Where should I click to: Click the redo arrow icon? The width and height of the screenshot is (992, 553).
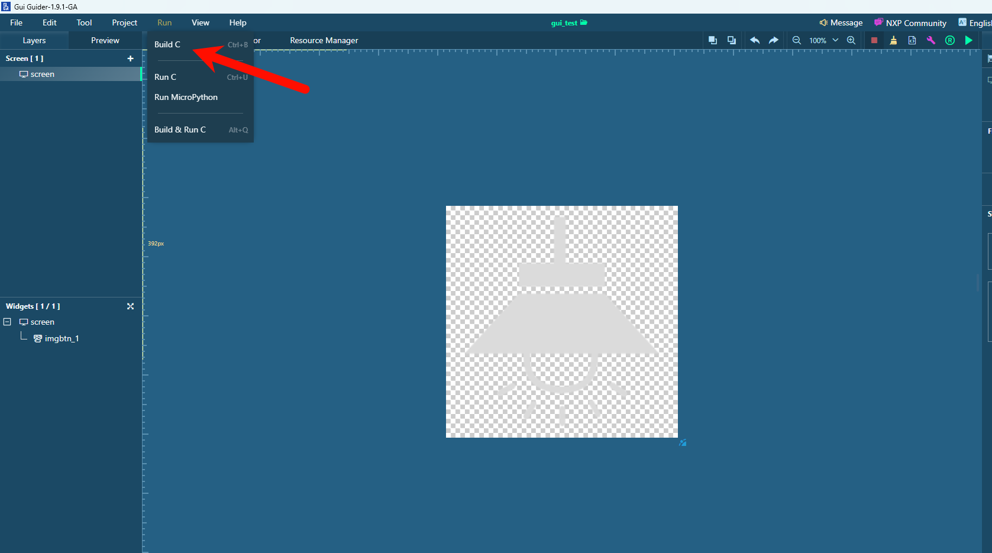[x=773, y=40]
